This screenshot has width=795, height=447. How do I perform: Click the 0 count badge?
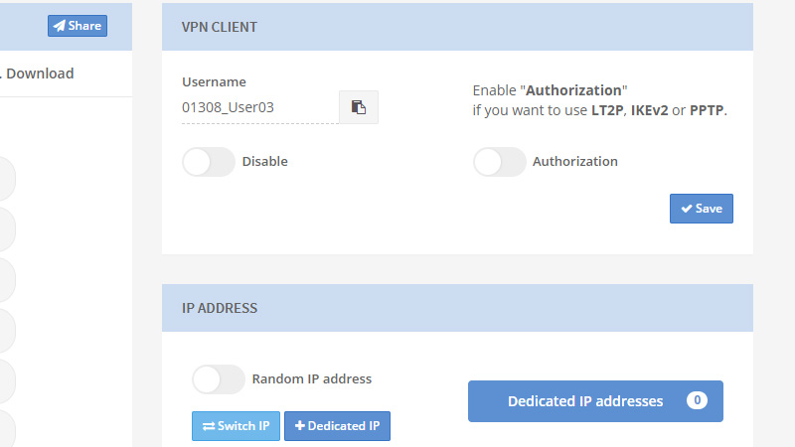[698, 401]
